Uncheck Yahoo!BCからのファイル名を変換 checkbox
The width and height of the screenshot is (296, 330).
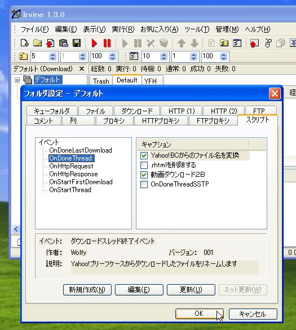point(144,156)
